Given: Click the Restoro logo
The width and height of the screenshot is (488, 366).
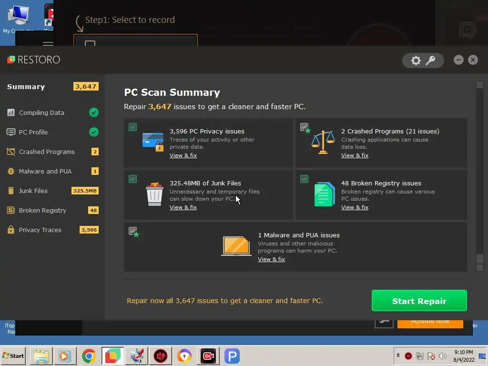Looking at the screenshot, I should (34, 60).
